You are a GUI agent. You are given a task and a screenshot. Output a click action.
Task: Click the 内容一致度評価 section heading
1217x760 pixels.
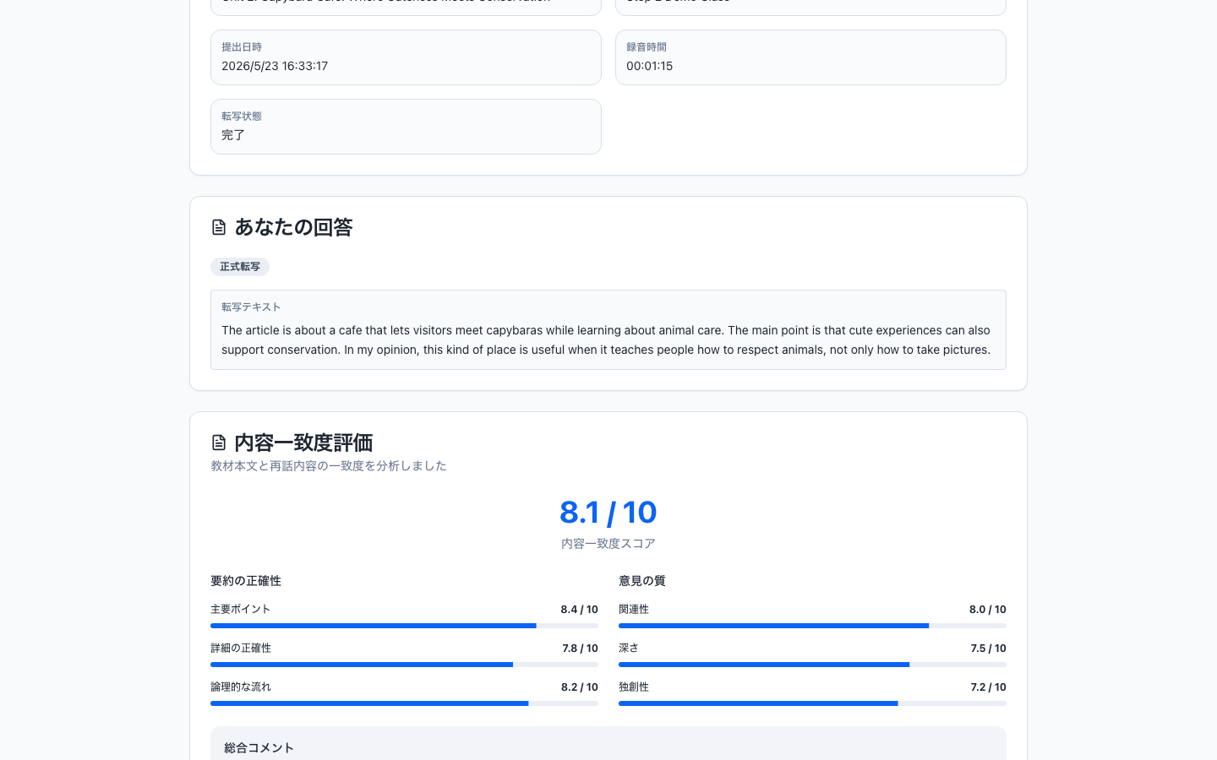tap(303, 442)
